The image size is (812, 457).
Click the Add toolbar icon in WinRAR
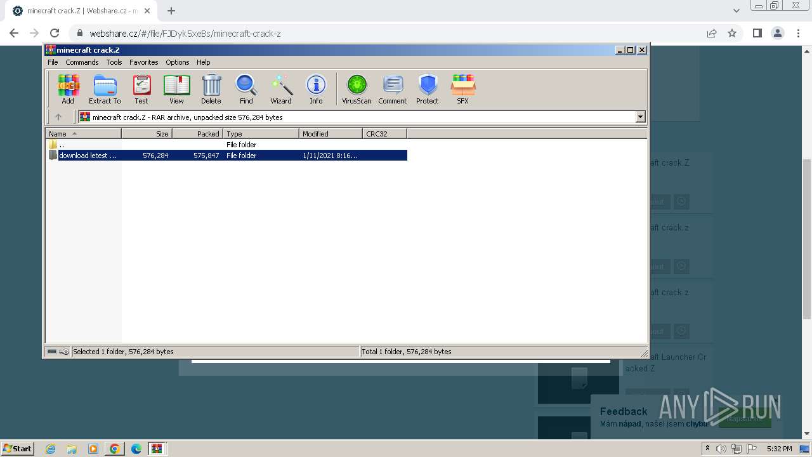point(68,89)
